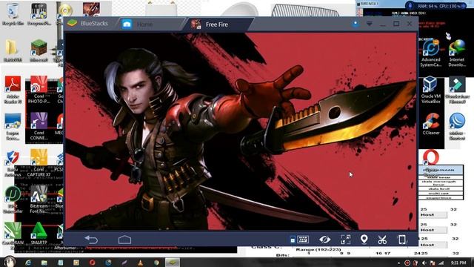Launch Adobe Reader from the desktop

[13, 89]
